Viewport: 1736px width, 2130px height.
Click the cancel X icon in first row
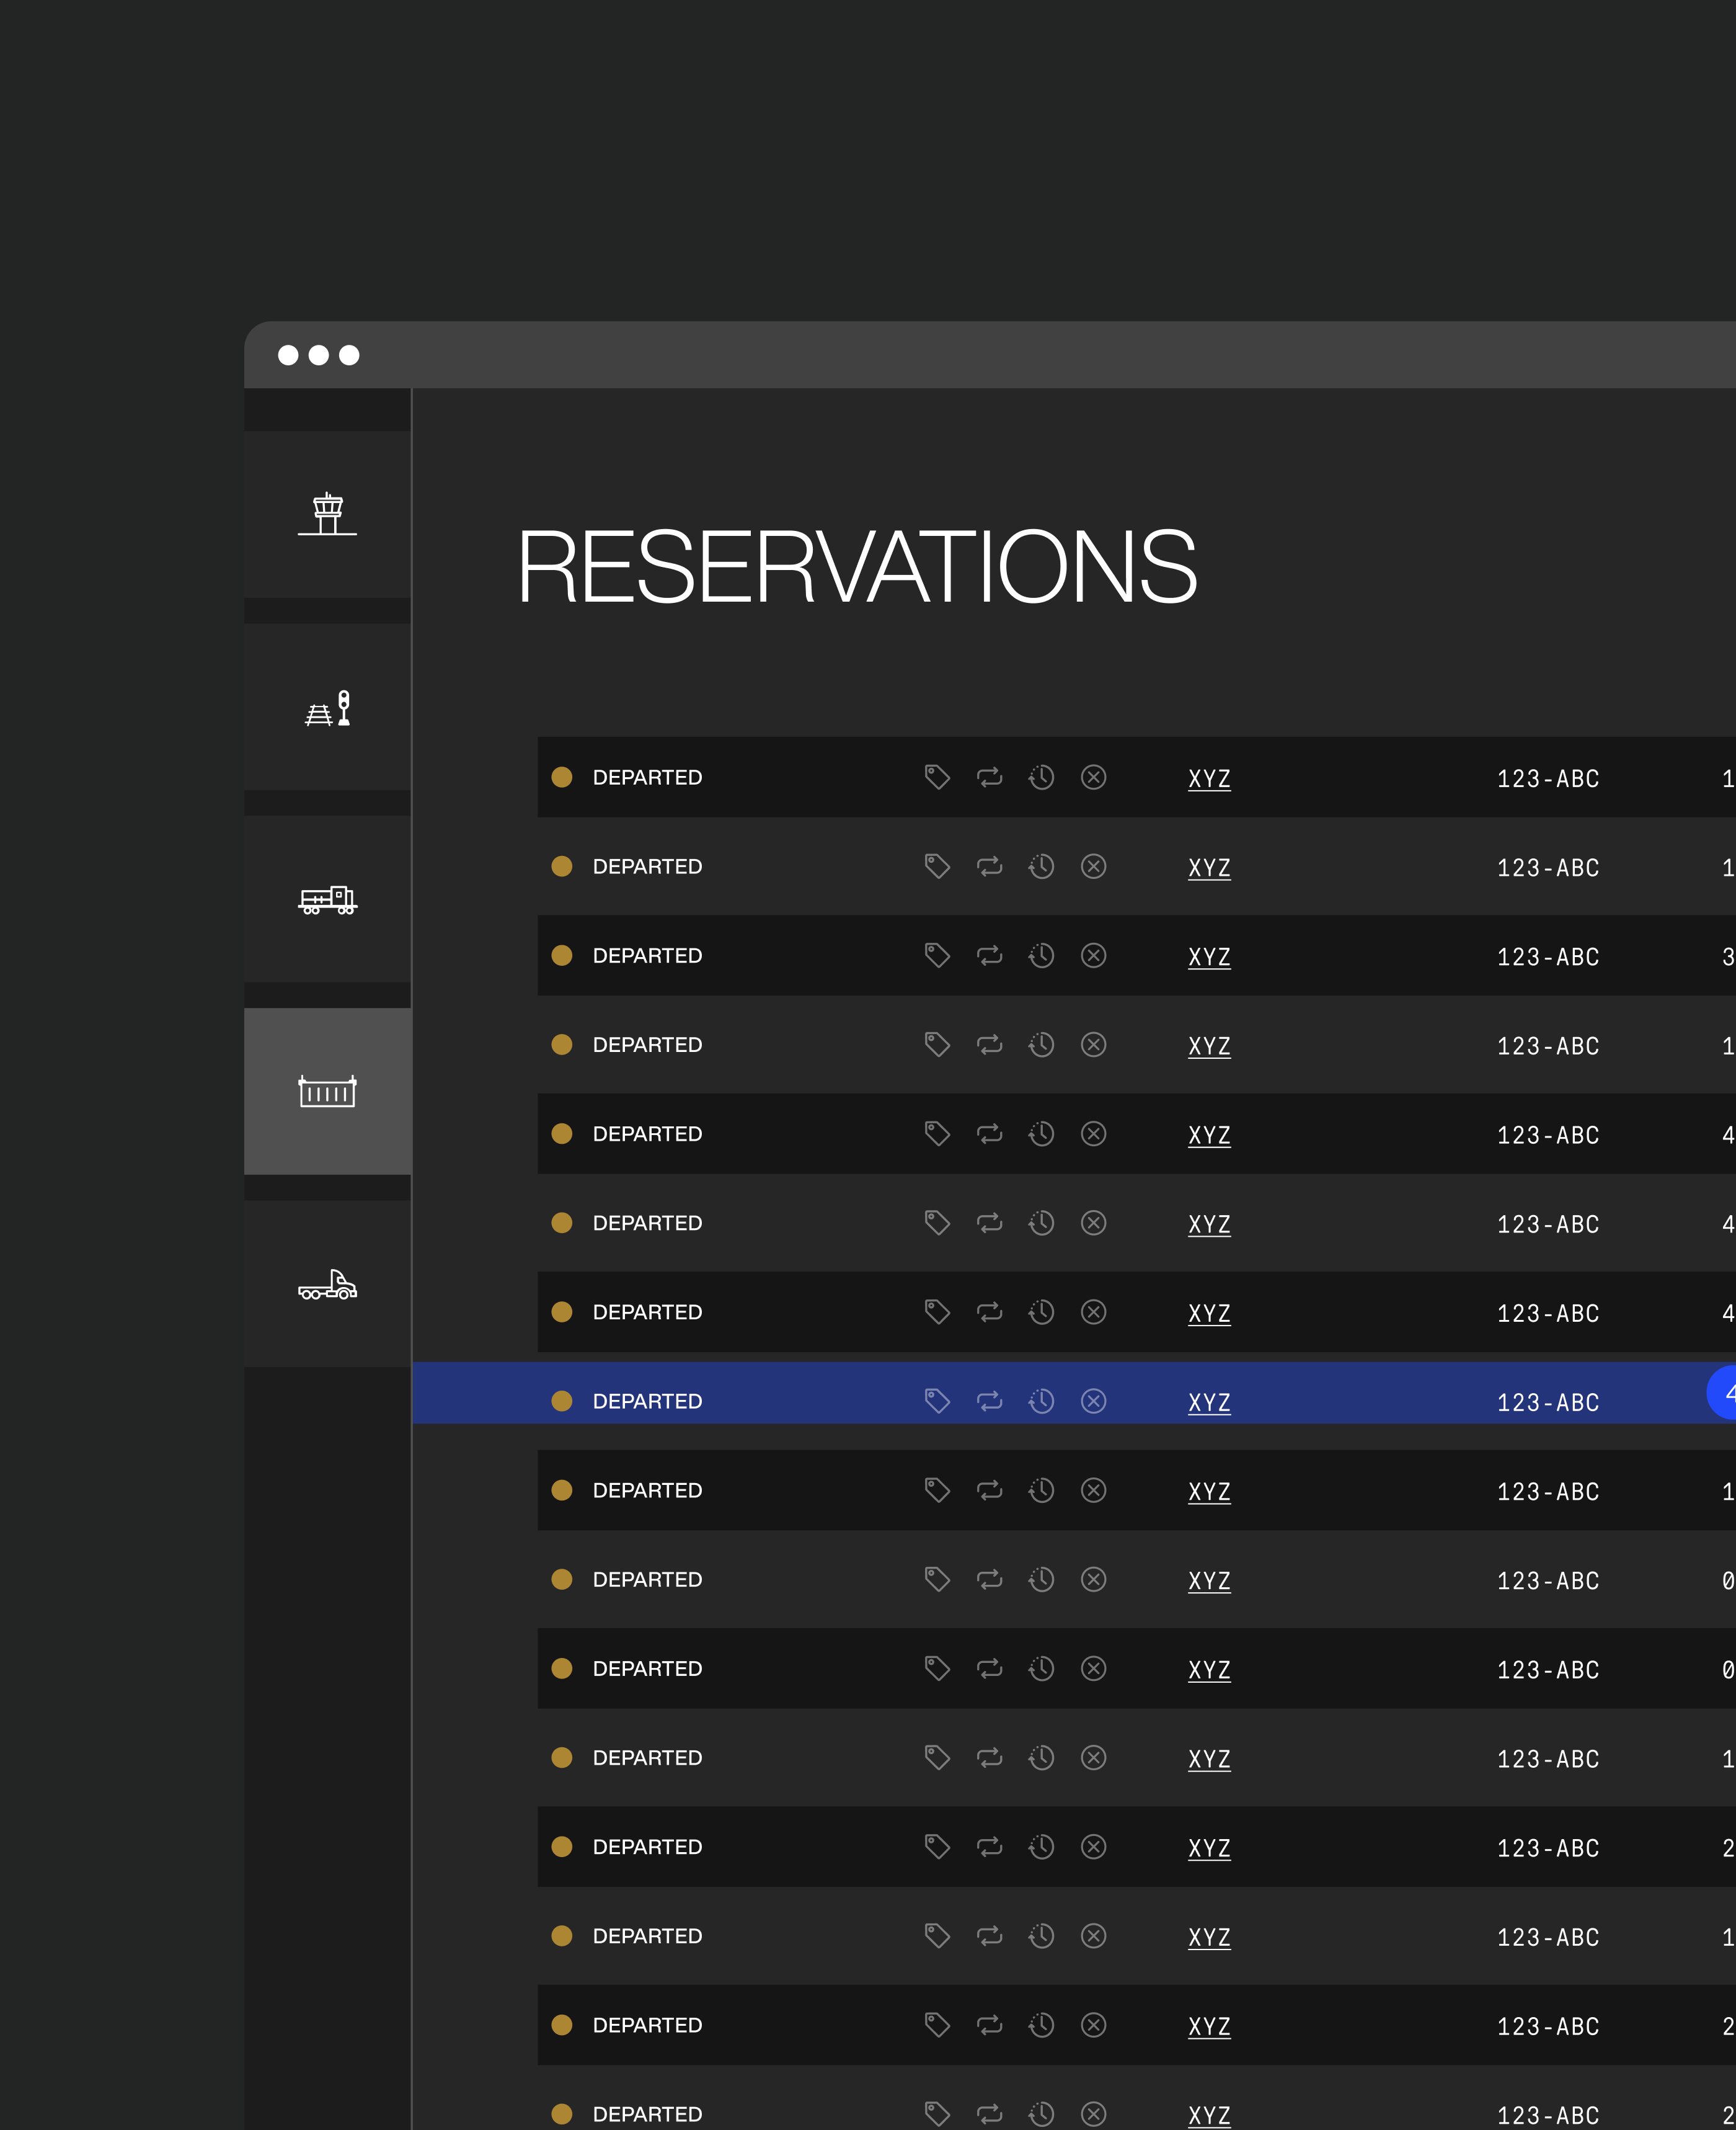pos(1093,777)
